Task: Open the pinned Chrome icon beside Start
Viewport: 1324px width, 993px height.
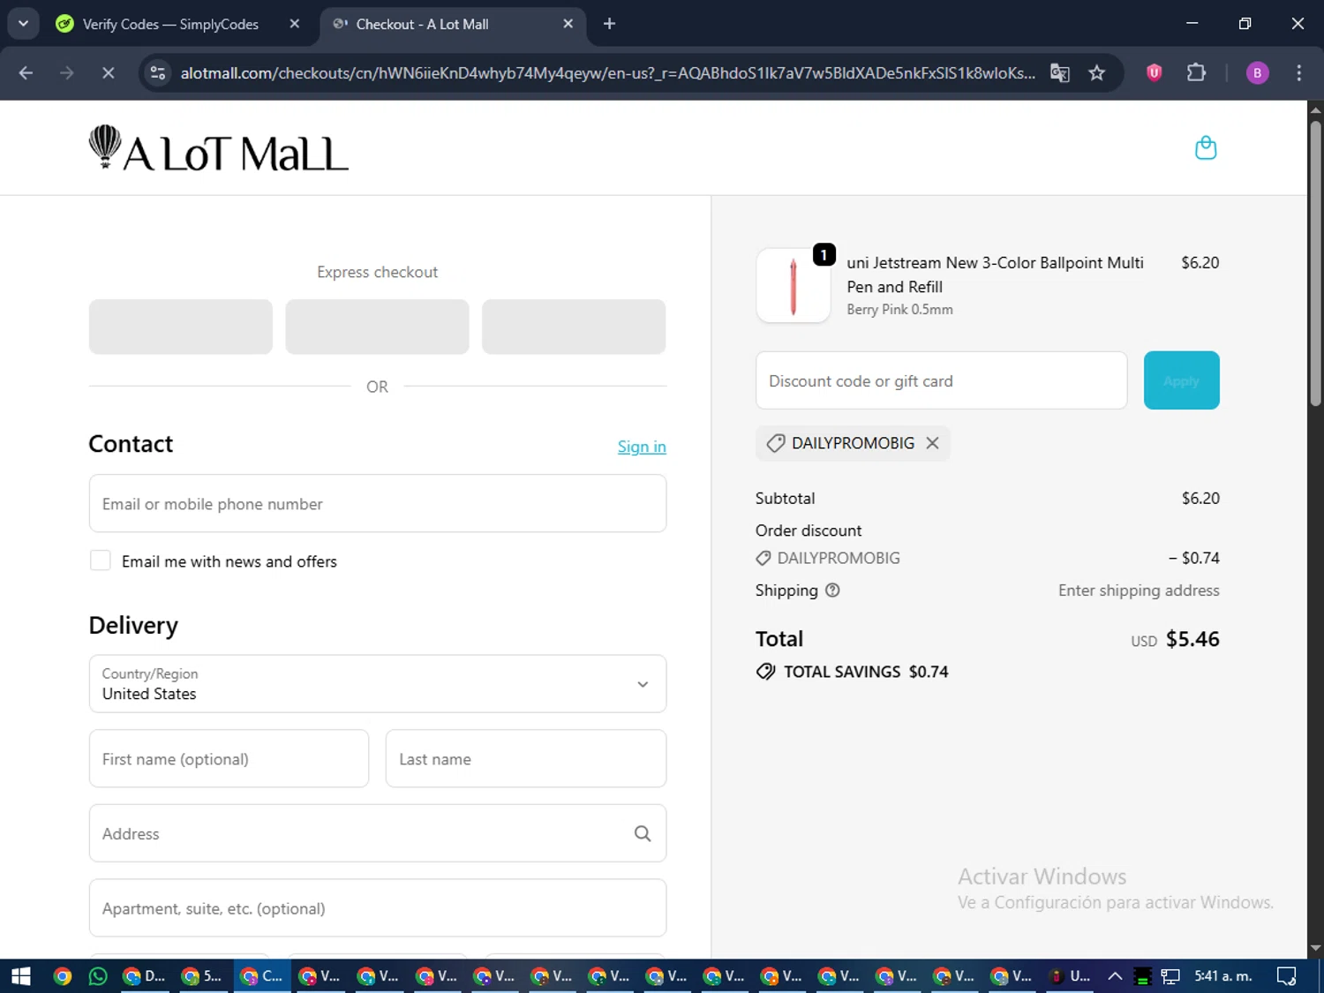Action: point(62,976)
